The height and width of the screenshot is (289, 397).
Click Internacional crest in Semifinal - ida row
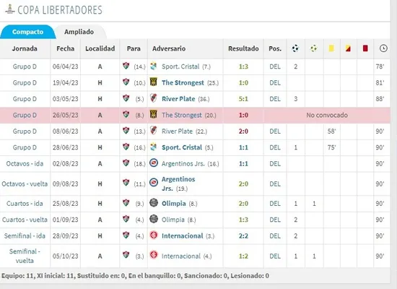pyautogui.click(x=154, y=236)
